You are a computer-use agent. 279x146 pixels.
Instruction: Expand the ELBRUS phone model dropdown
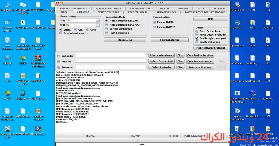(x=98, y=25)
